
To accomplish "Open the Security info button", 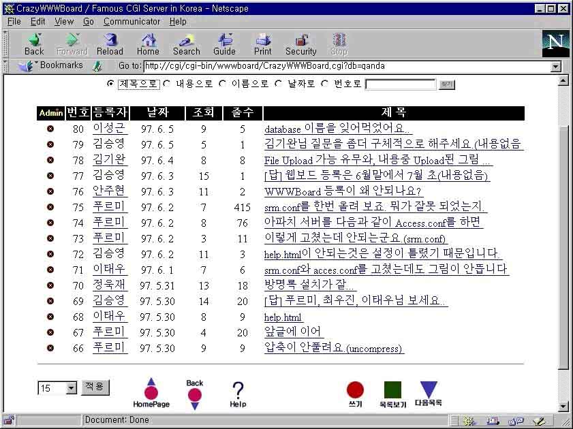I will click(x=300, y=44).
